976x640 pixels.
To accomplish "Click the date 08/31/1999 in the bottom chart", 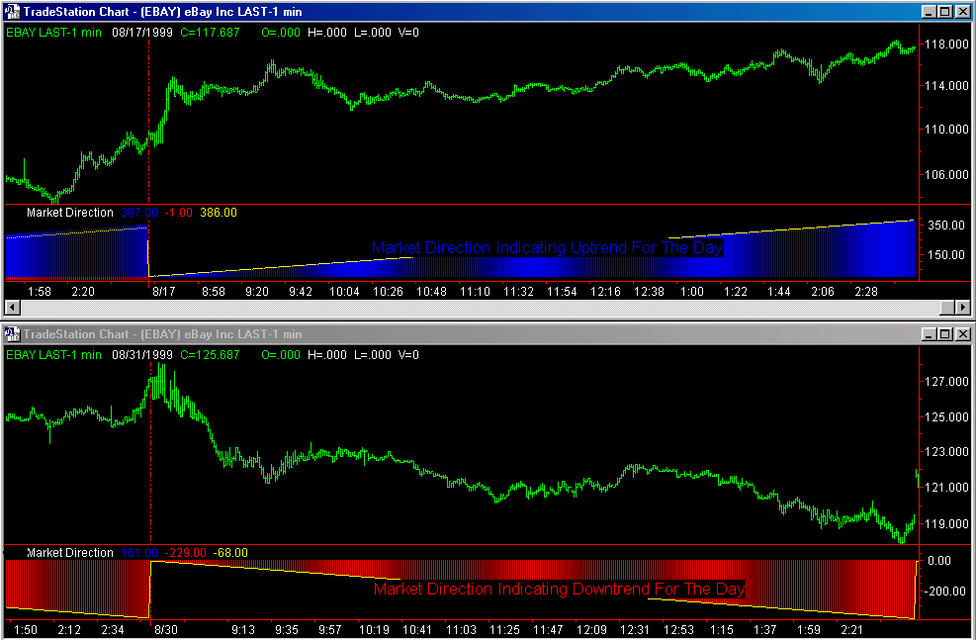I will point(142,355).
